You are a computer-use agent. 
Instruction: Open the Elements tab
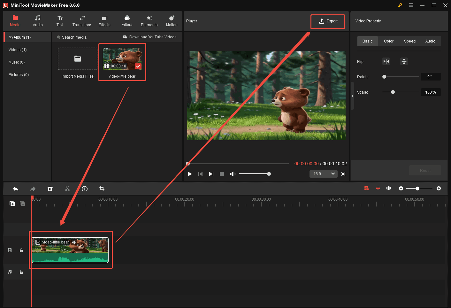(149, 21)
